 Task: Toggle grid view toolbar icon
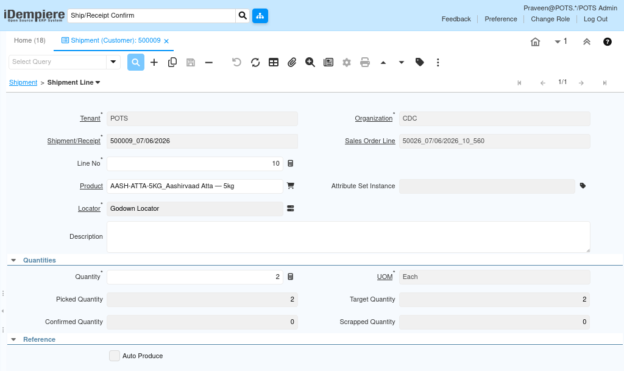pos(274,62)
